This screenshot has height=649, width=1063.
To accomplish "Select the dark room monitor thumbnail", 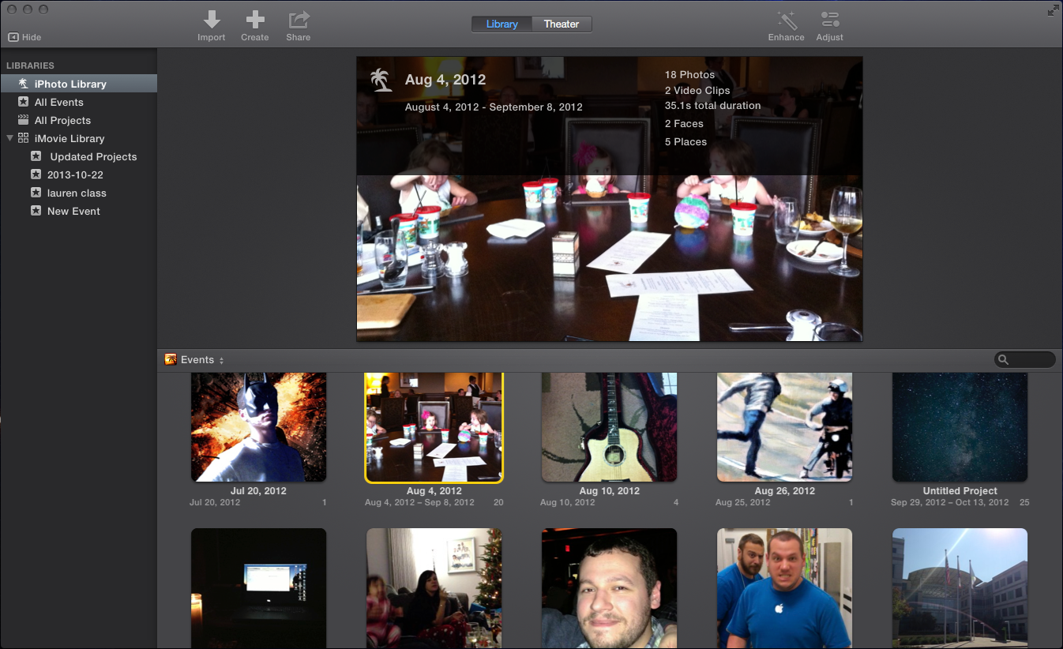I will pos(258,588).
